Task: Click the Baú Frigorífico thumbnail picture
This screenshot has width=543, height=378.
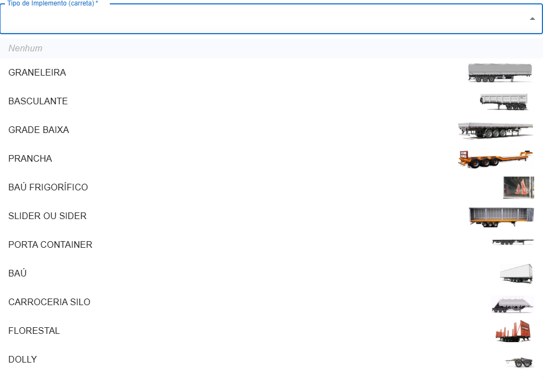Action: (518, 188)
